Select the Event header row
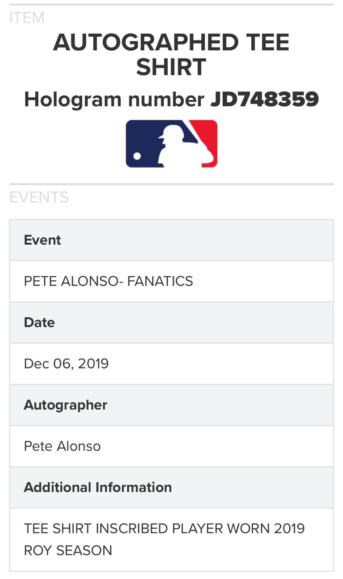This screenshot has height=579, width=343. (x=171, y=240)
